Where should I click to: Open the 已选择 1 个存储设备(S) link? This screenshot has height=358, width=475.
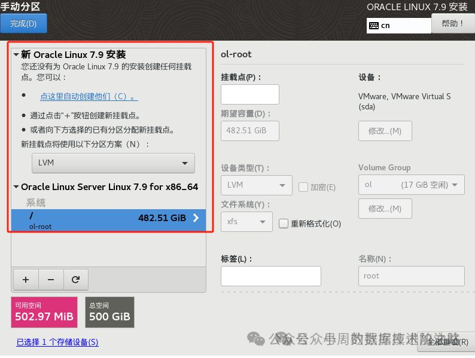tap(57, 342)
